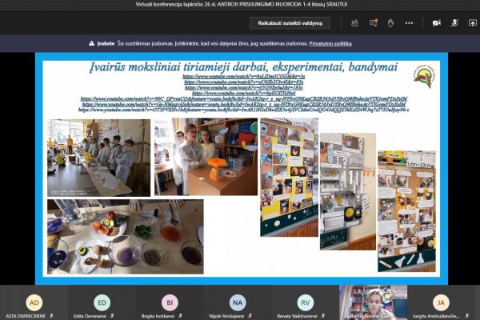Click the students in lab coats photo
The height and width of the screenshot is (320, 480).
click(x=98, y=158)
